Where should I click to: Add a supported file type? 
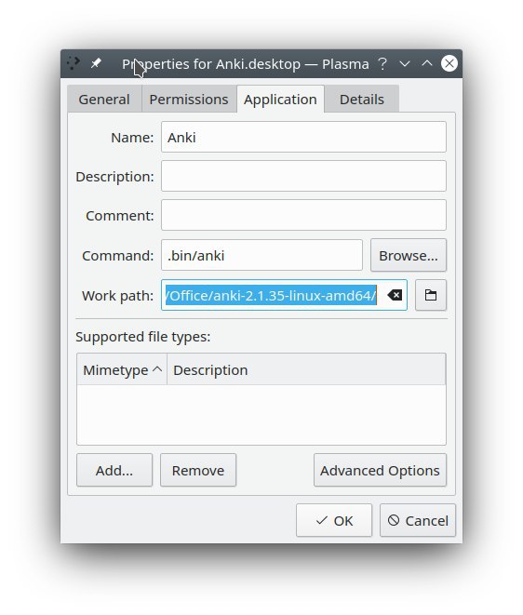(114, 470)
